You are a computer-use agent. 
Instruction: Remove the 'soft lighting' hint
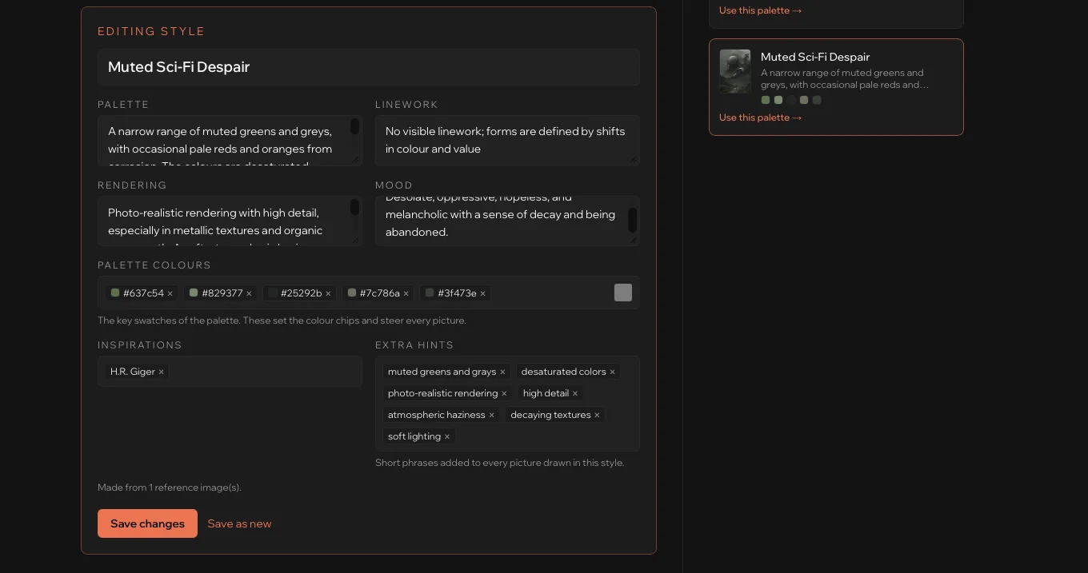447,437
